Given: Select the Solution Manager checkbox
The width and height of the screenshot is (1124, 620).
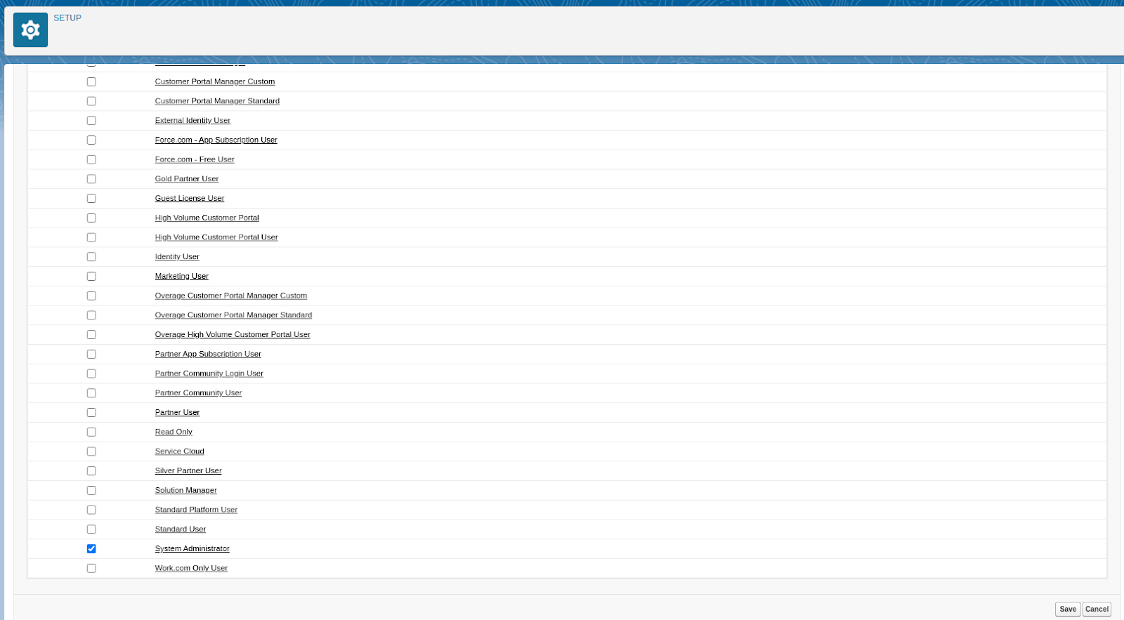Looking at the screenshot, I should click(91, 491).
